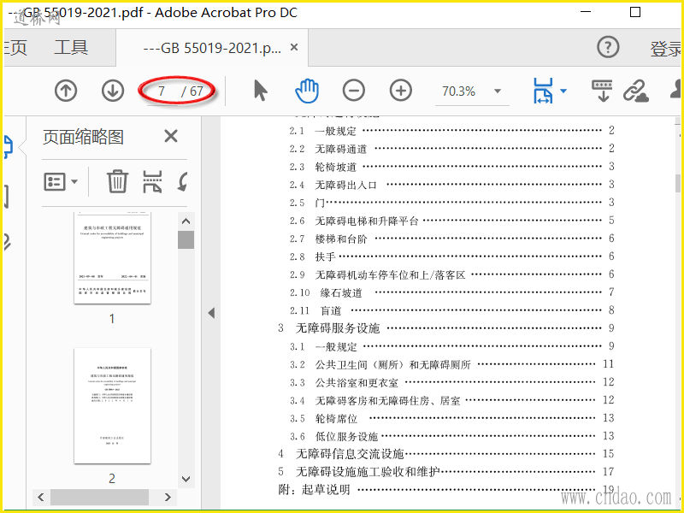Click the insert/extract pages icon in thumbnails panel

coord(152,181)
